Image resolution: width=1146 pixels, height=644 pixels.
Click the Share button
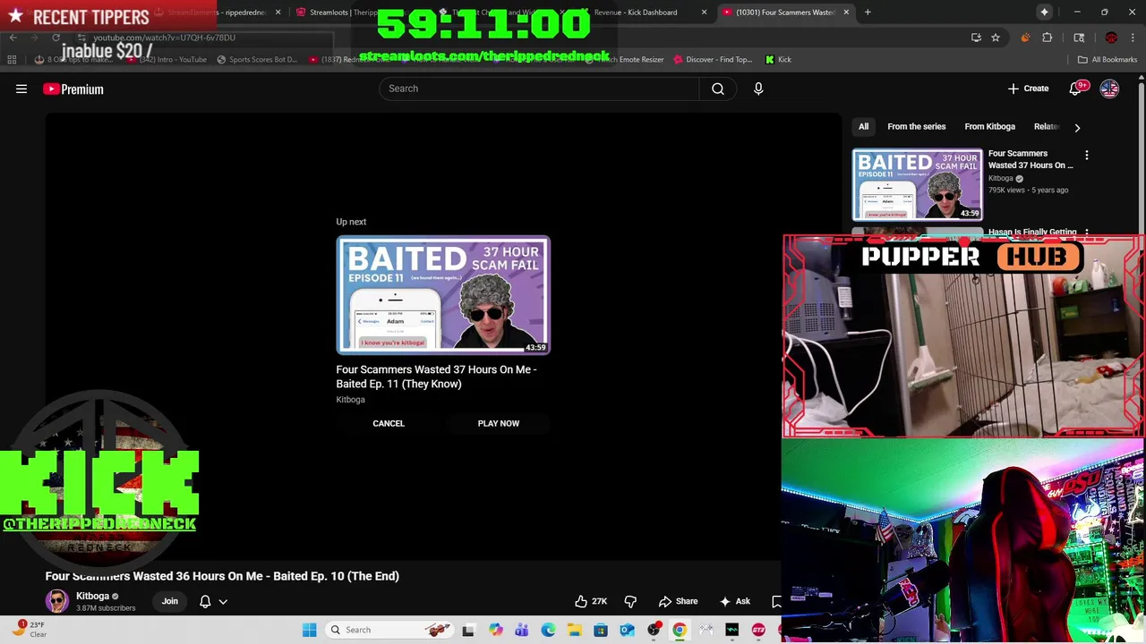pyautogui.click(x=678, y=601)
